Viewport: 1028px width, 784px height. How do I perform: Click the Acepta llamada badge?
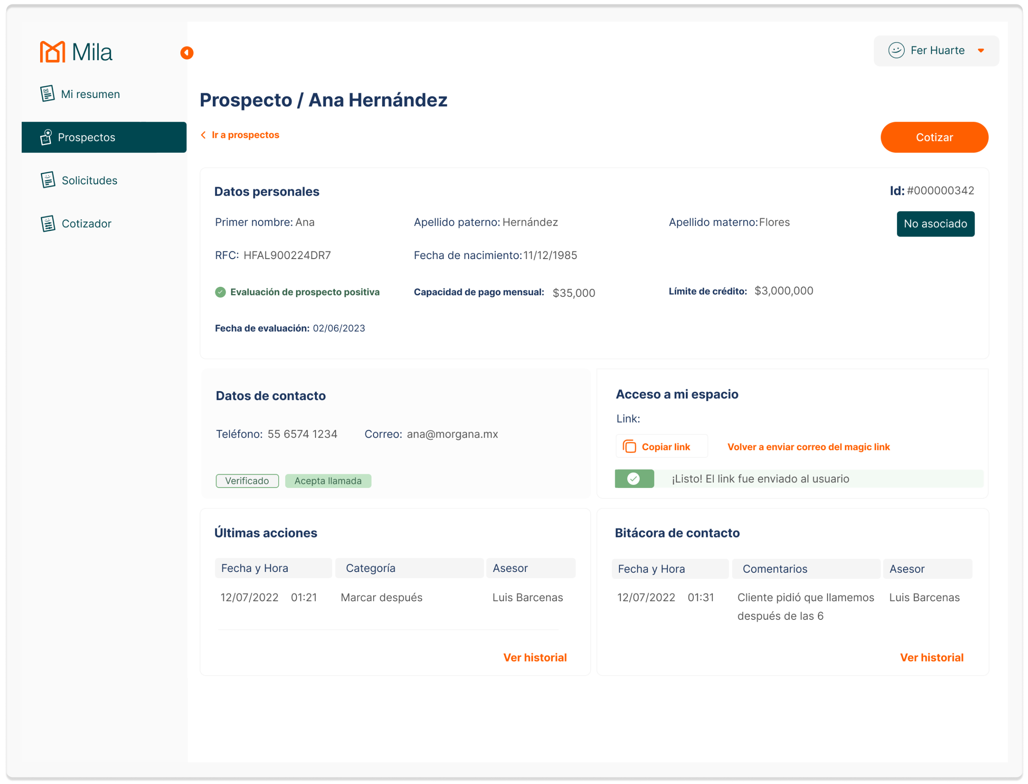click(328, 481)
